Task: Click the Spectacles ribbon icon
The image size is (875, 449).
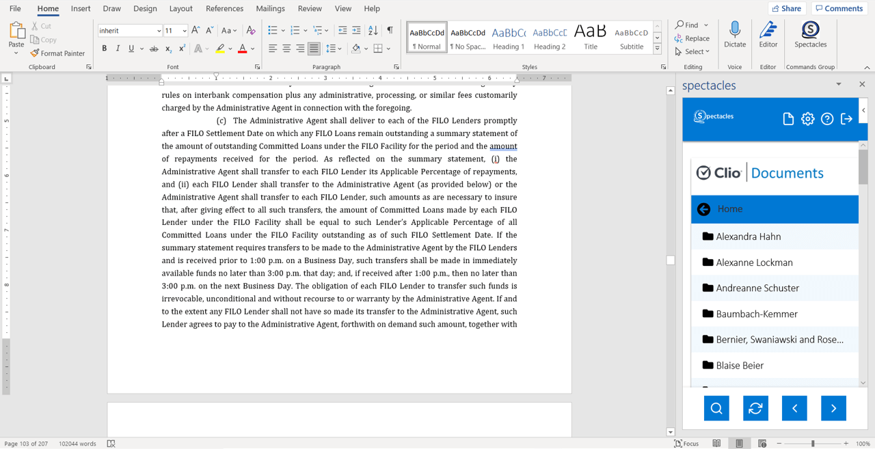Action: (810, 31)
